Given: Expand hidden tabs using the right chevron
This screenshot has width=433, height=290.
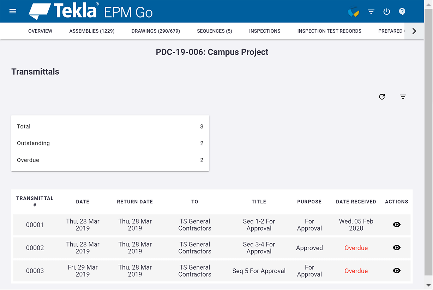Looking at the screenshot, I should 414,31.
